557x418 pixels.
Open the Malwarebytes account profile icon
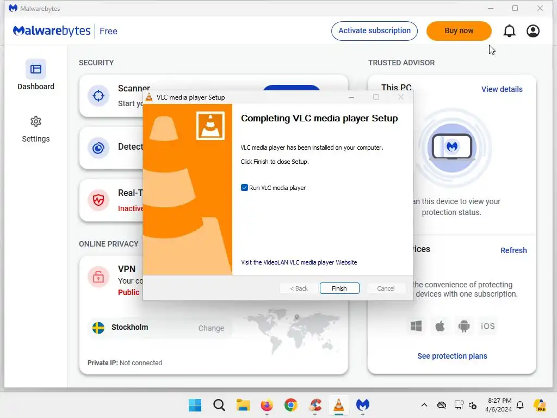533,31
